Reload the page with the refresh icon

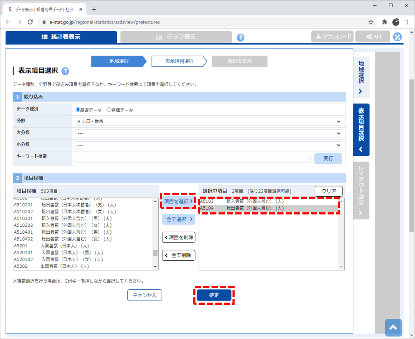(x=30, y=22)
